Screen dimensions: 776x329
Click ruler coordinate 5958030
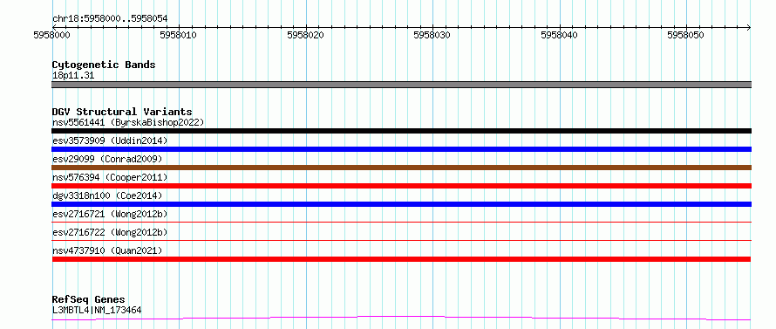tap(432, 35)
